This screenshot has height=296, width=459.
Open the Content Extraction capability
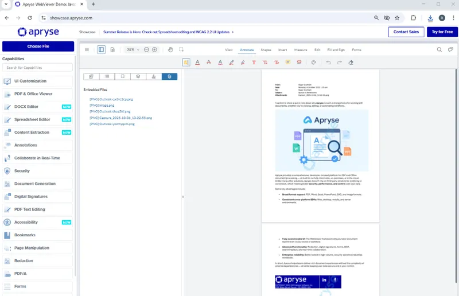38,133
